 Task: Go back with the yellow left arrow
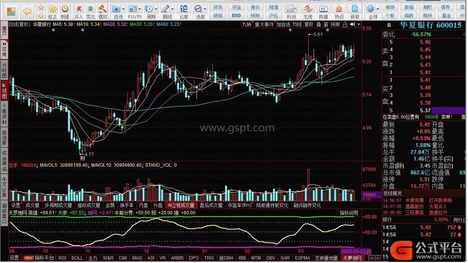coord(27,11)
